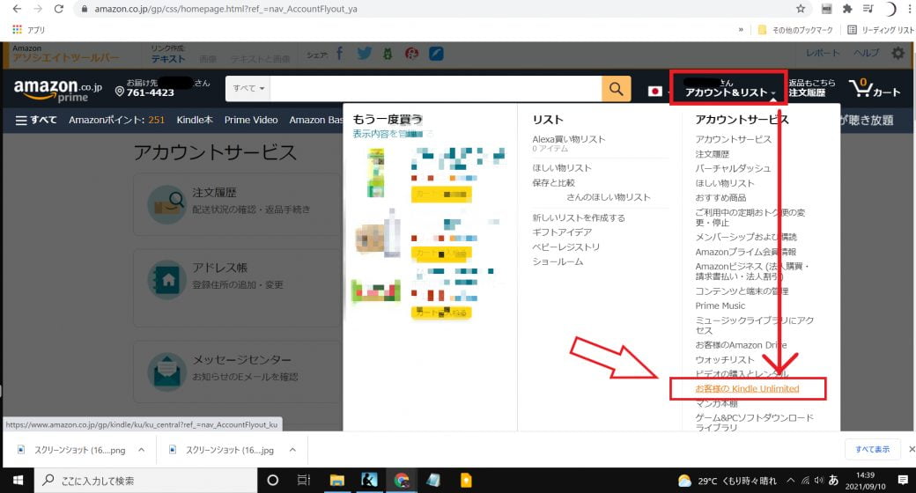The height and width of the screenshot is (493, 916).
Task: Click 新しいリストを作成する
Action: pos(579,217)
